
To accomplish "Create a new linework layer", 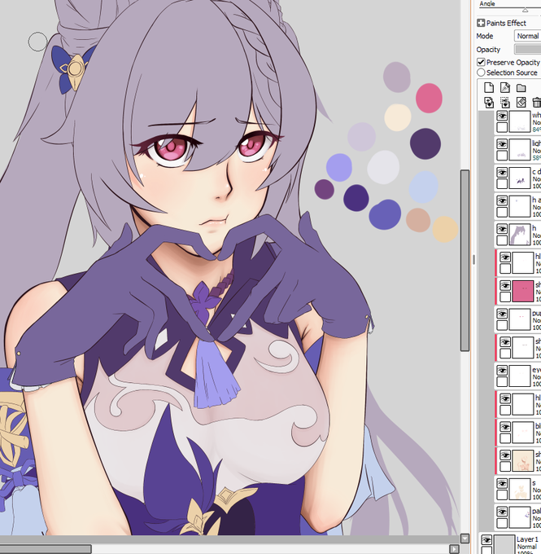I will (x=505, y=87).
